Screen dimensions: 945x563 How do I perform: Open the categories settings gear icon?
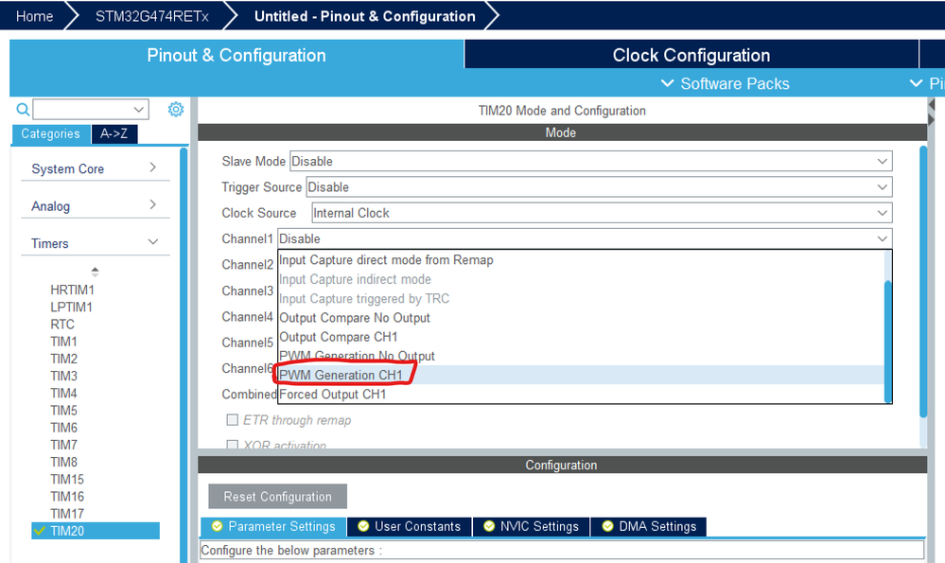click(x=175, y=109)
